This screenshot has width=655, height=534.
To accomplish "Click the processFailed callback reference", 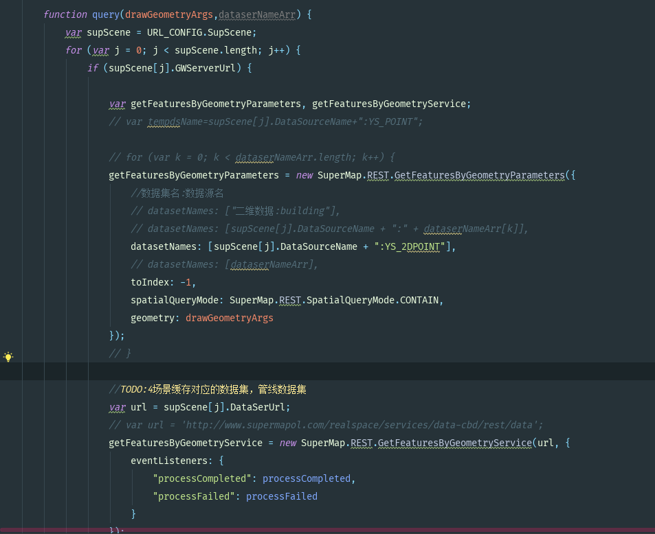I will (282, 496).
